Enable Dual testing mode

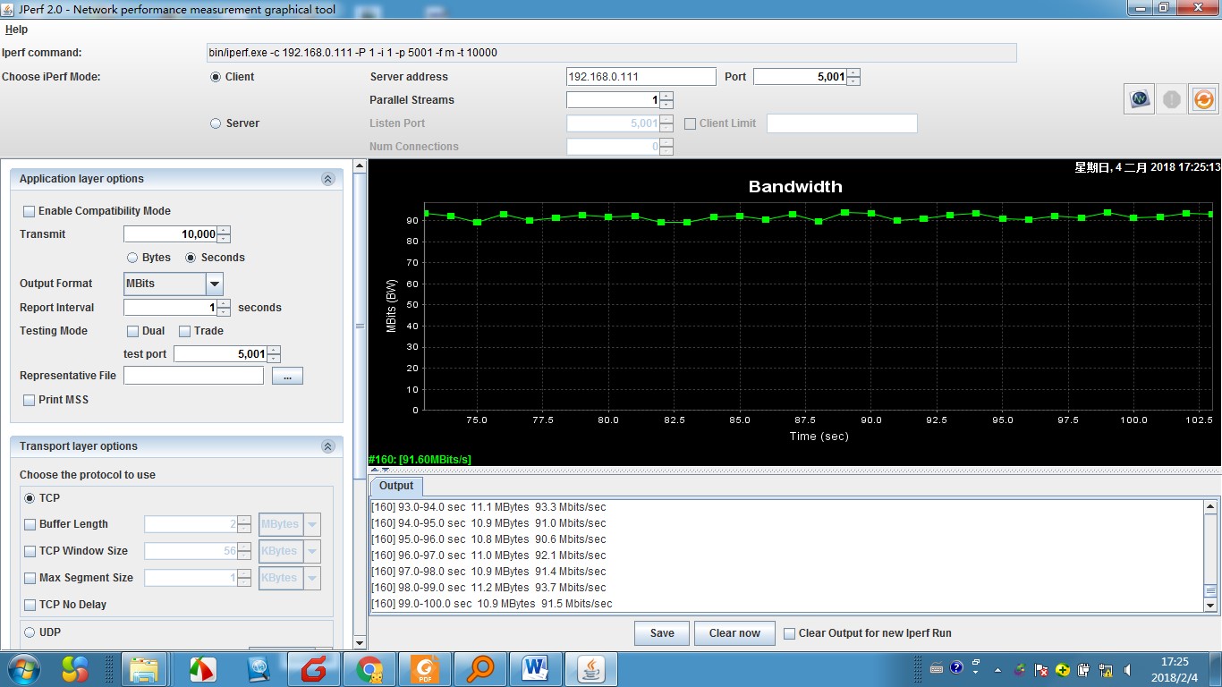(x=132, y=331)
